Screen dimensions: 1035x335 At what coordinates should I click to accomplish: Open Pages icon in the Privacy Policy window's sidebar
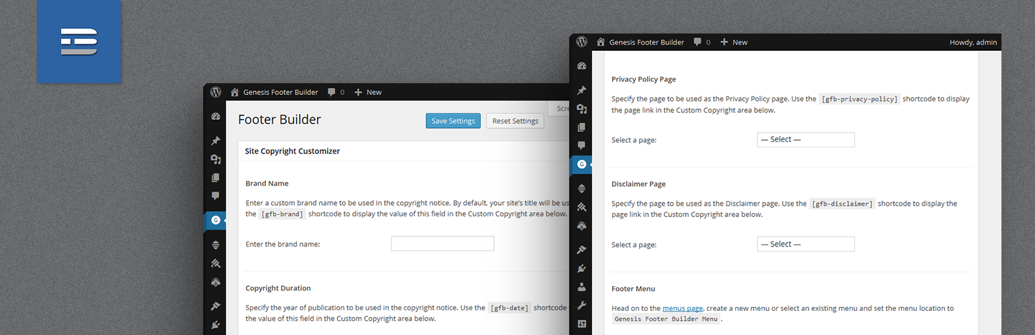click(581, 127)
